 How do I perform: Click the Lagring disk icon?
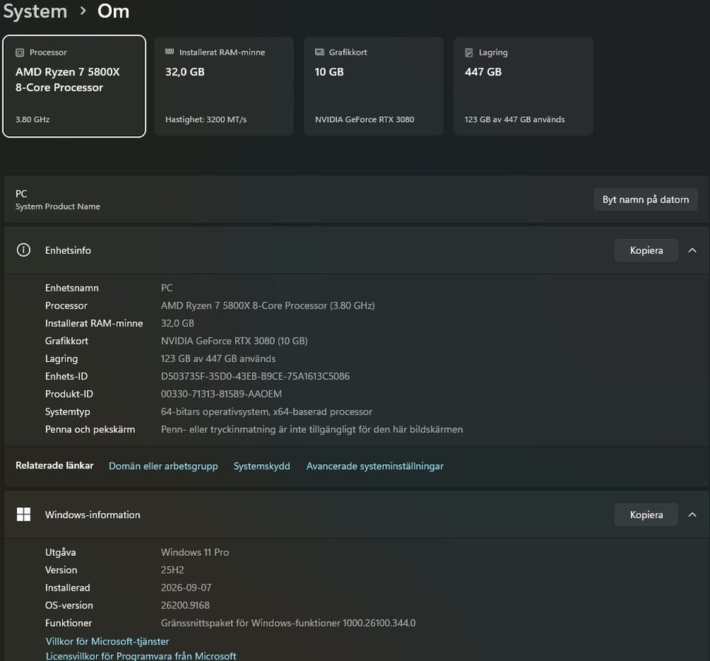click(469, 53)
